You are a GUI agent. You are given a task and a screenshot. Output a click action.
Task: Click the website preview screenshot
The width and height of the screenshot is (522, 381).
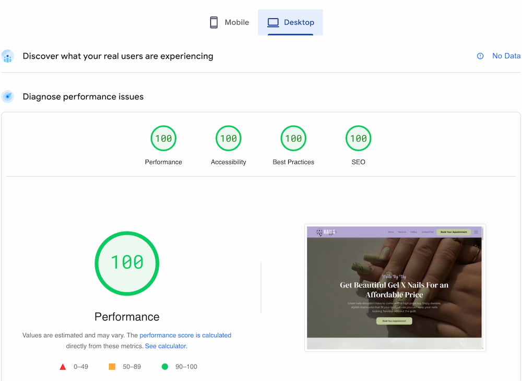(x=395, y=288)
